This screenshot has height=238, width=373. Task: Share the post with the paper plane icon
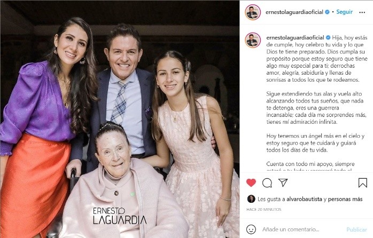[x=283, y=183]
